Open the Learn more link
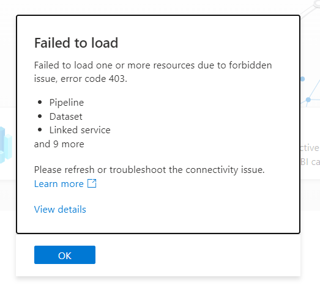The width and height of the screenshot is (320, 286). [59, 184]
